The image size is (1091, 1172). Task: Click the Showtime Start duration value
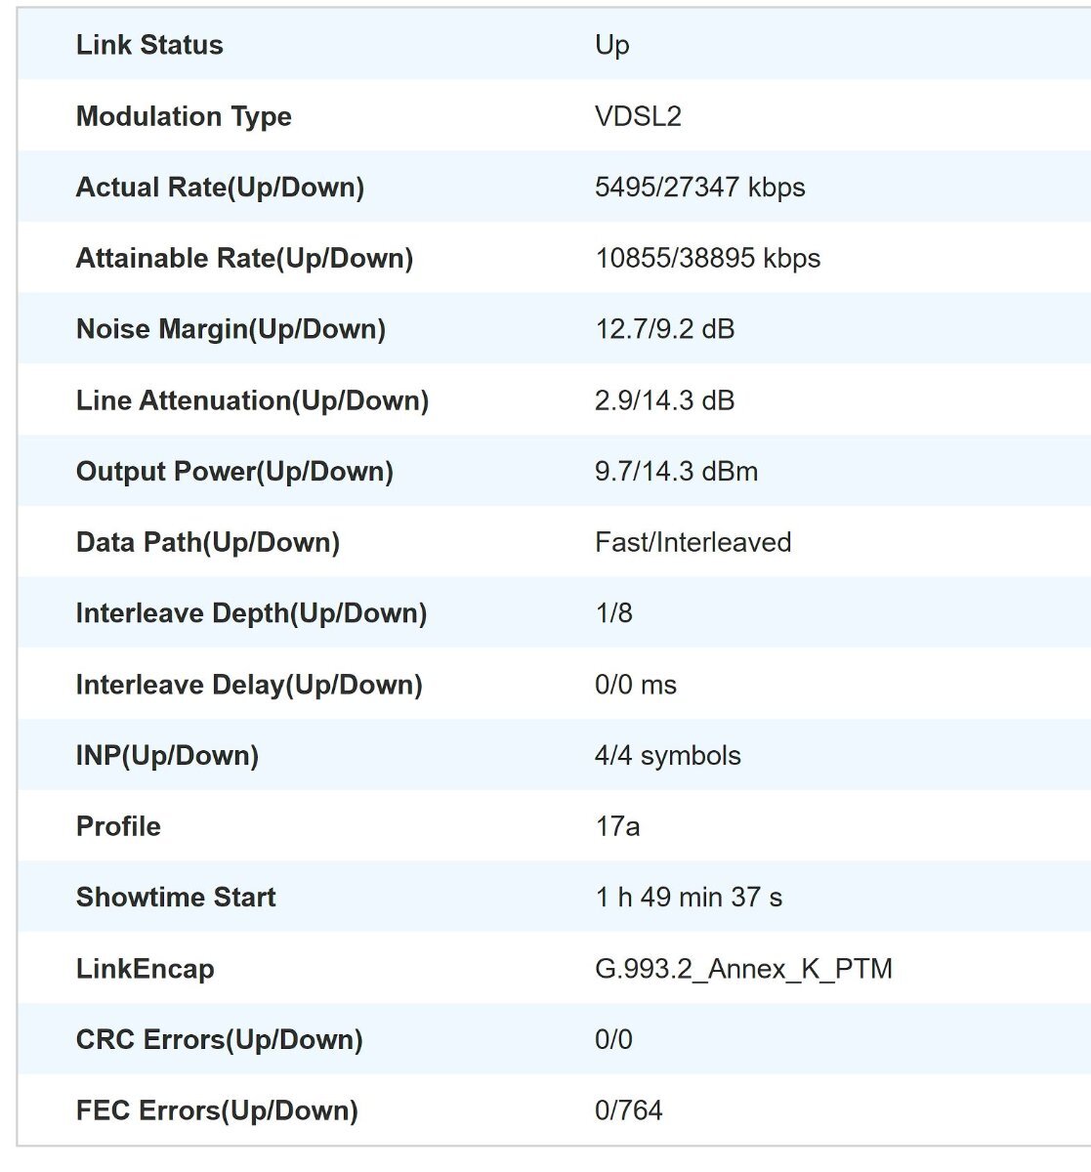689,898
